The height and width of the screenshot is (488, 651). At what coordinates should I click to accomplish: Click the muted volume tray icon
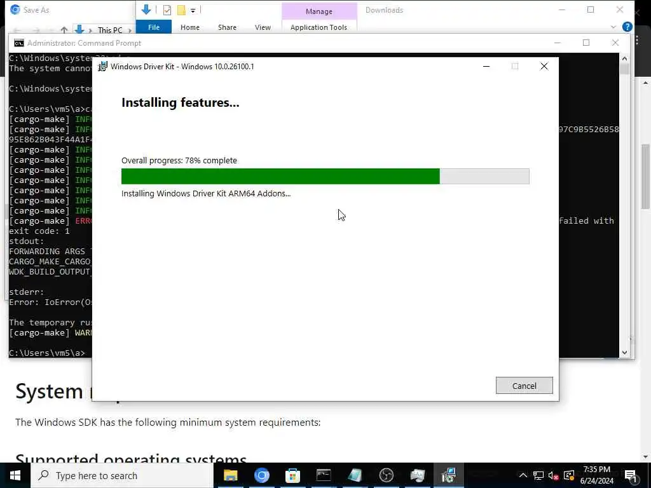[553, 475]
